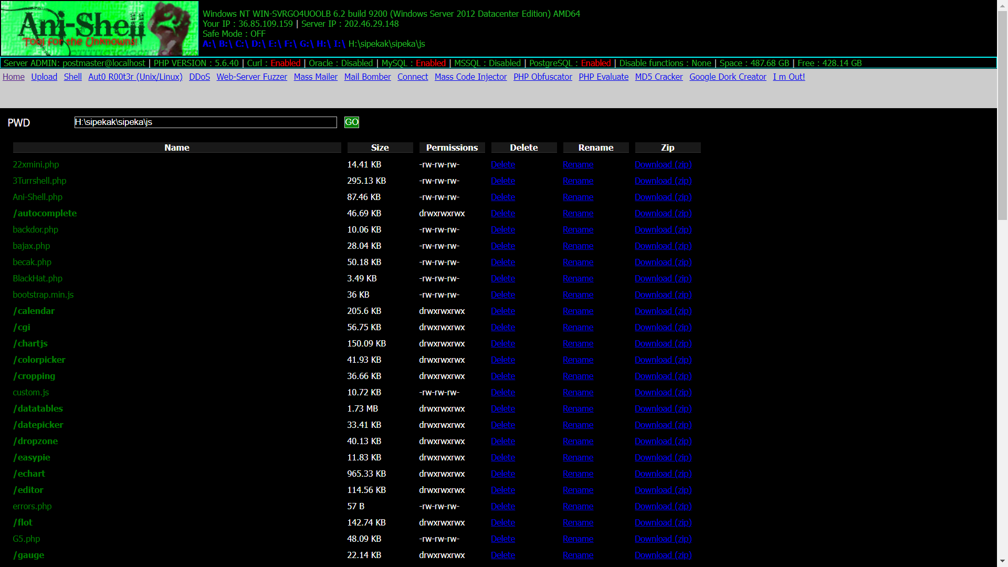This screenshot has height=567, width=1008.
Task: Open the /cgi folder
Action: [22, 327]
